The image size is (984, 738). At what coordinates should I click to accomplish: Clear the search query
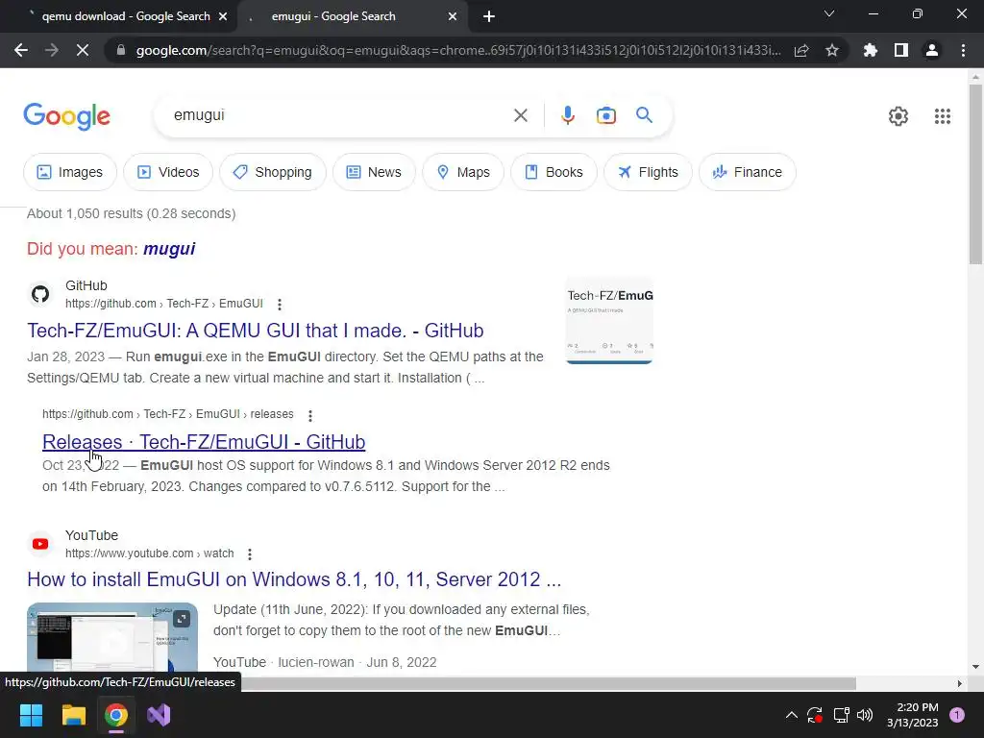click(x=520, y=115)
